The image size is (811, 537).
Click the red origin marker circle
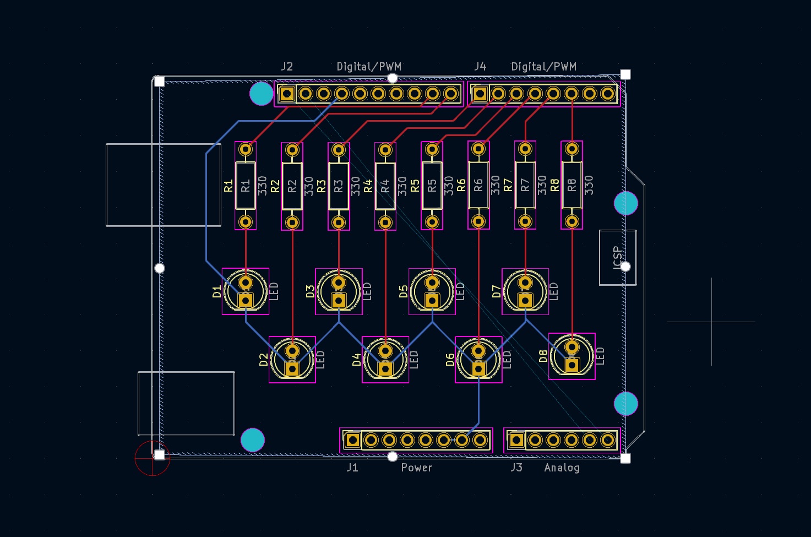[153, 458]
